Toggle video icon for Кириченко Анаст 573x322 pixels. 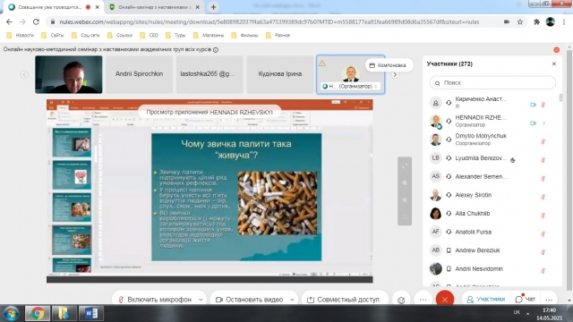(533, 105)
